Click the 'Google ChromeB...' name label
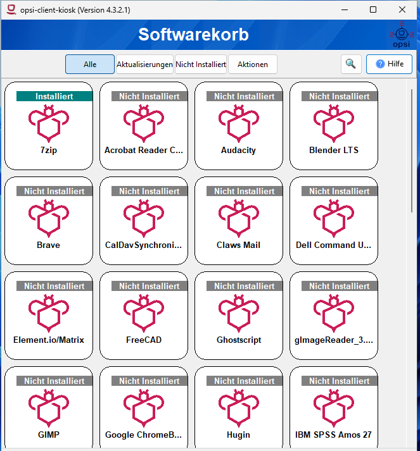This screenshot has width=420, height=451. click(x=143, y=435)
